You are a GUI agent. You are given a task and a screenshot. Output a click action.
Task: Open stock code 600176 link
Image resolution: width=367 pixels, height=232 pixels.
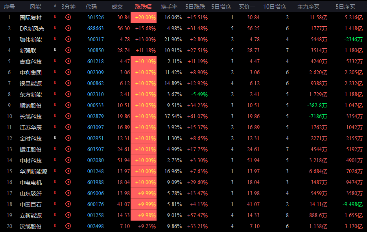coord(96,204)
